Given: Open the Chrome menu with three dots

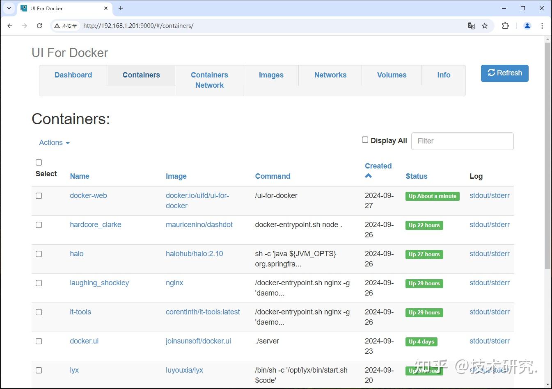Looking at the screenshot, I should (x=542, y=25).
